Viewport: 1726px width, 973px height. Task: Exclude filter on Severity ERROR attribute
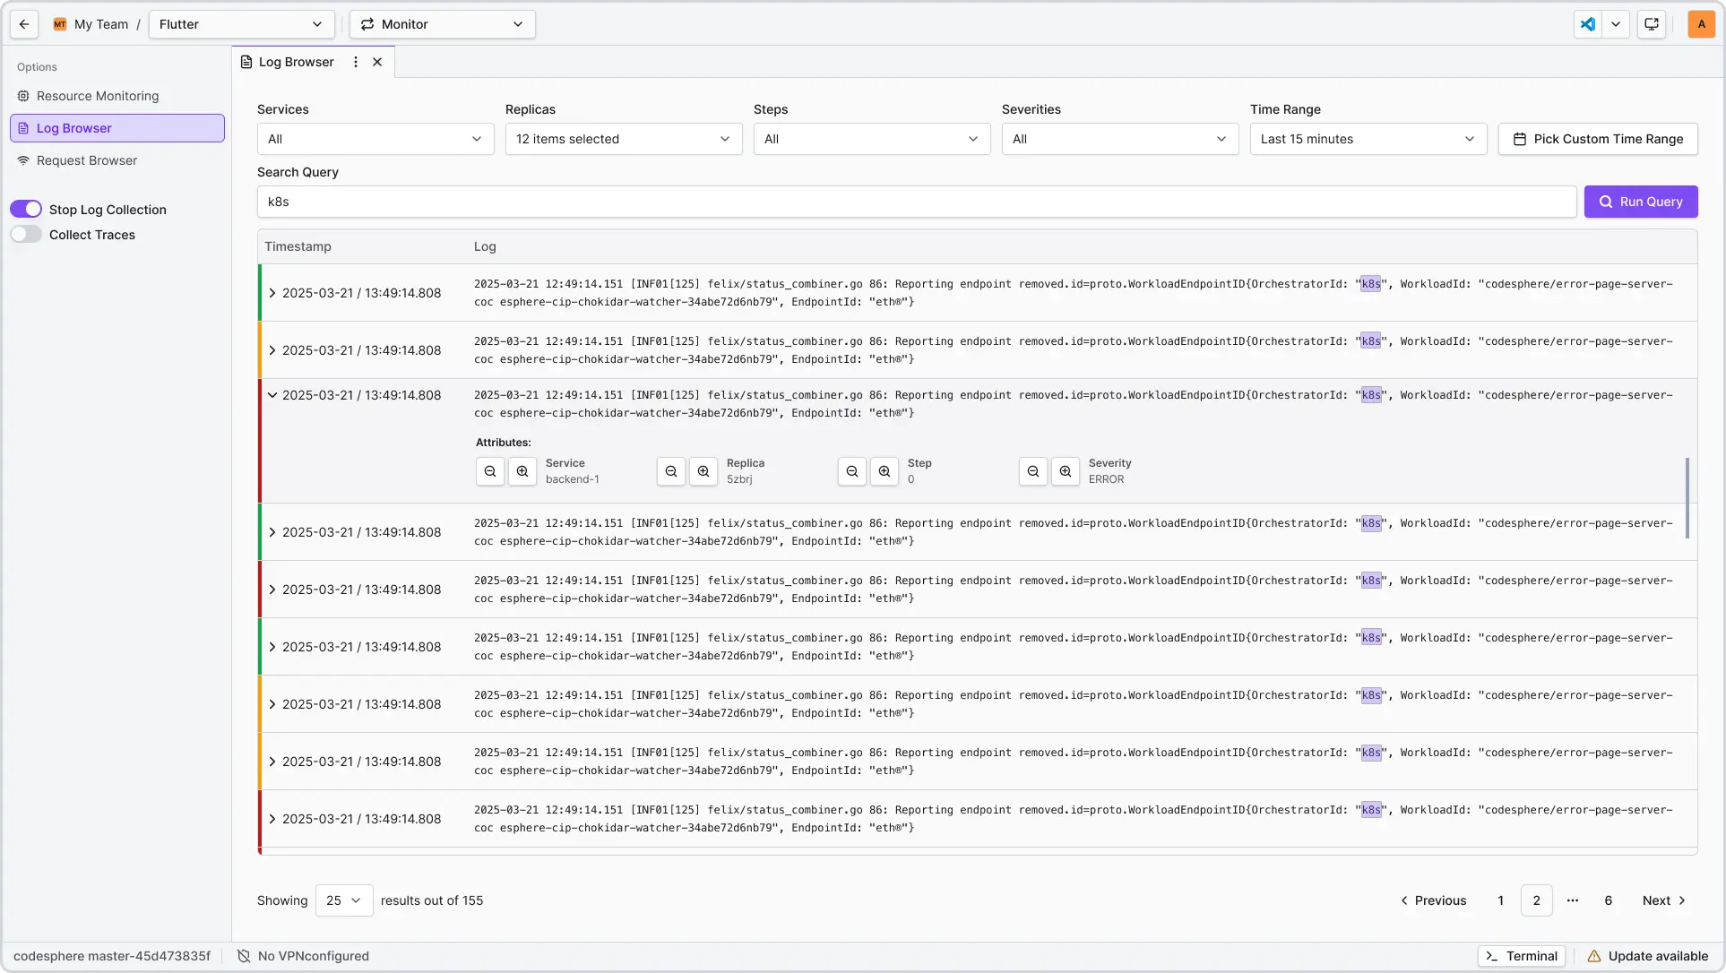point(1032,471)
